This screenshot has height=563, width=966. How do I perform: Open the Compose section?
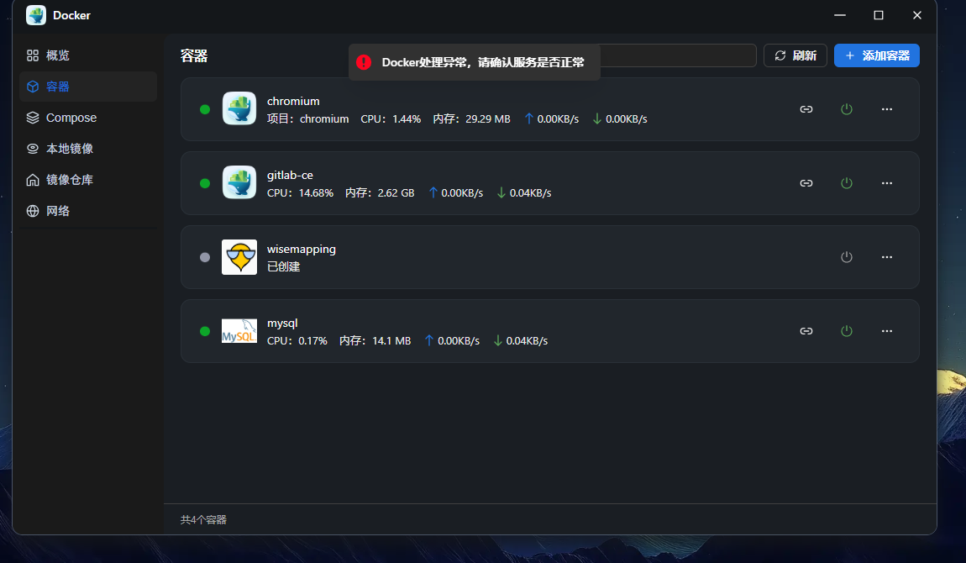(x=88, y=118)
